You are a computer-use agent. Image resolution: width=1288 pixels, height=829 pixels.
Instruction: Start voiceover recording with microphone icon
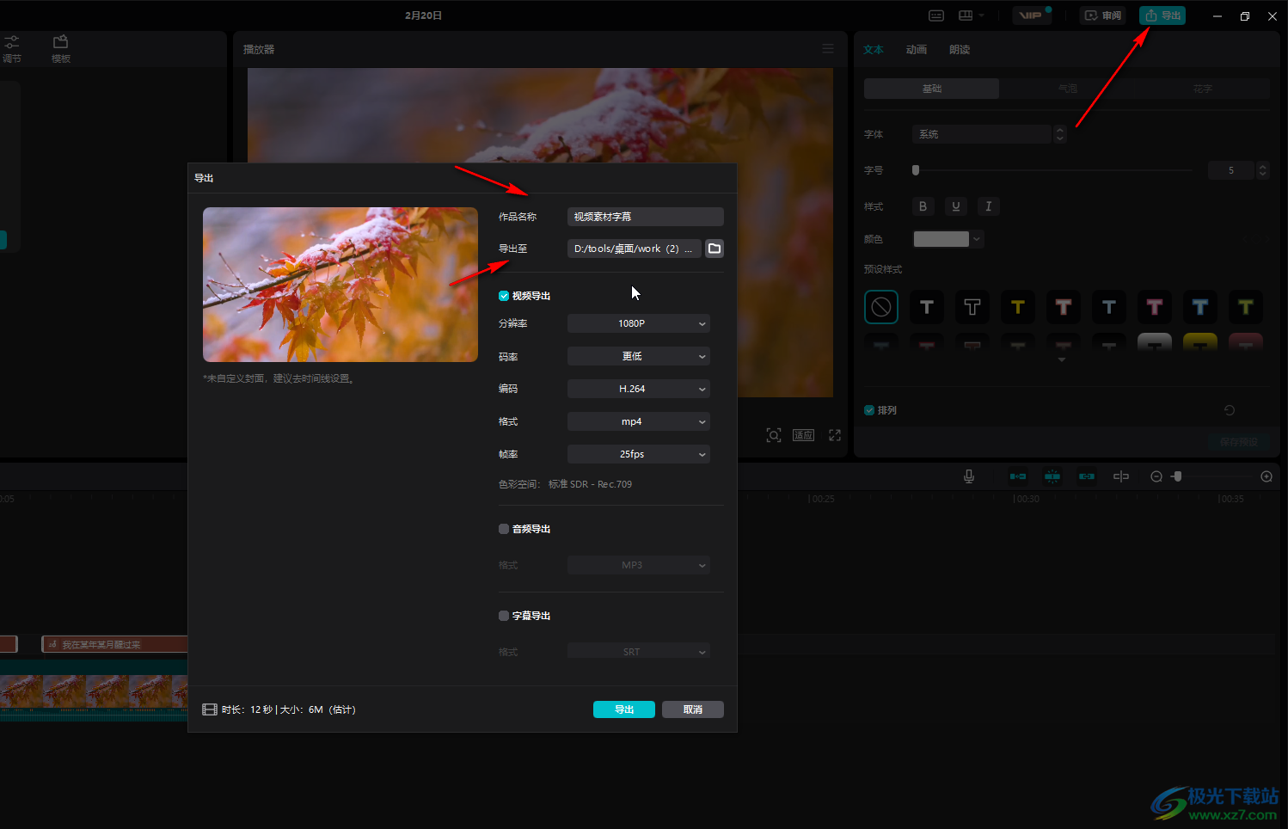click(x=969, y=476)
